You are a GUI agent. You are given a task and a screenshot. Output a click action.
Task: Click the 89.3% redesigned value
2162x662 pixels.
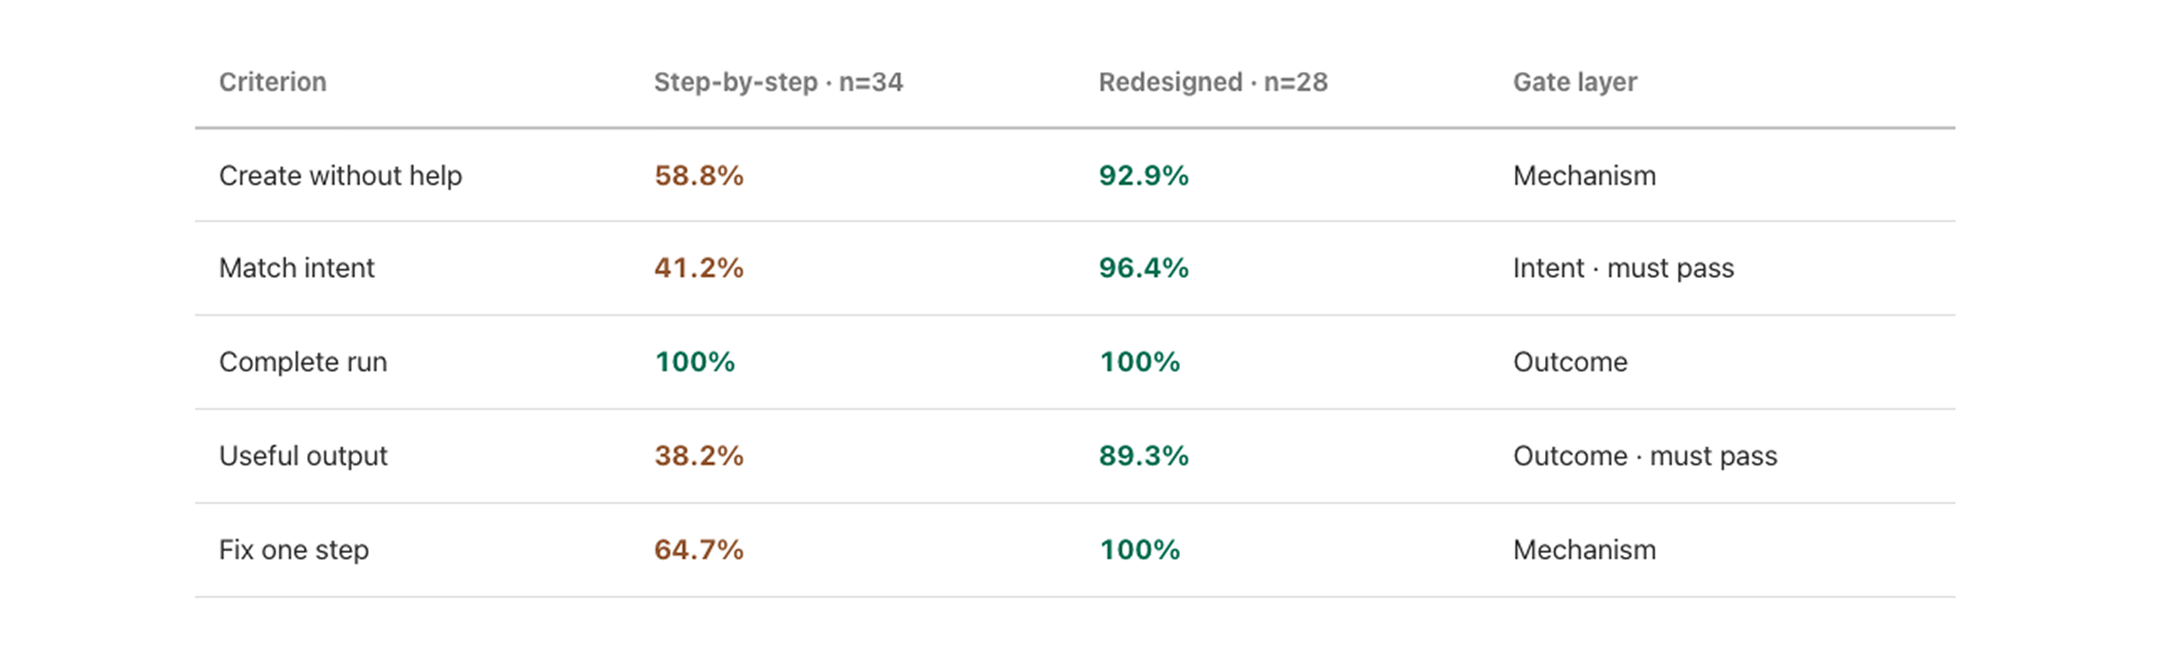click(x=1143, y=456)
